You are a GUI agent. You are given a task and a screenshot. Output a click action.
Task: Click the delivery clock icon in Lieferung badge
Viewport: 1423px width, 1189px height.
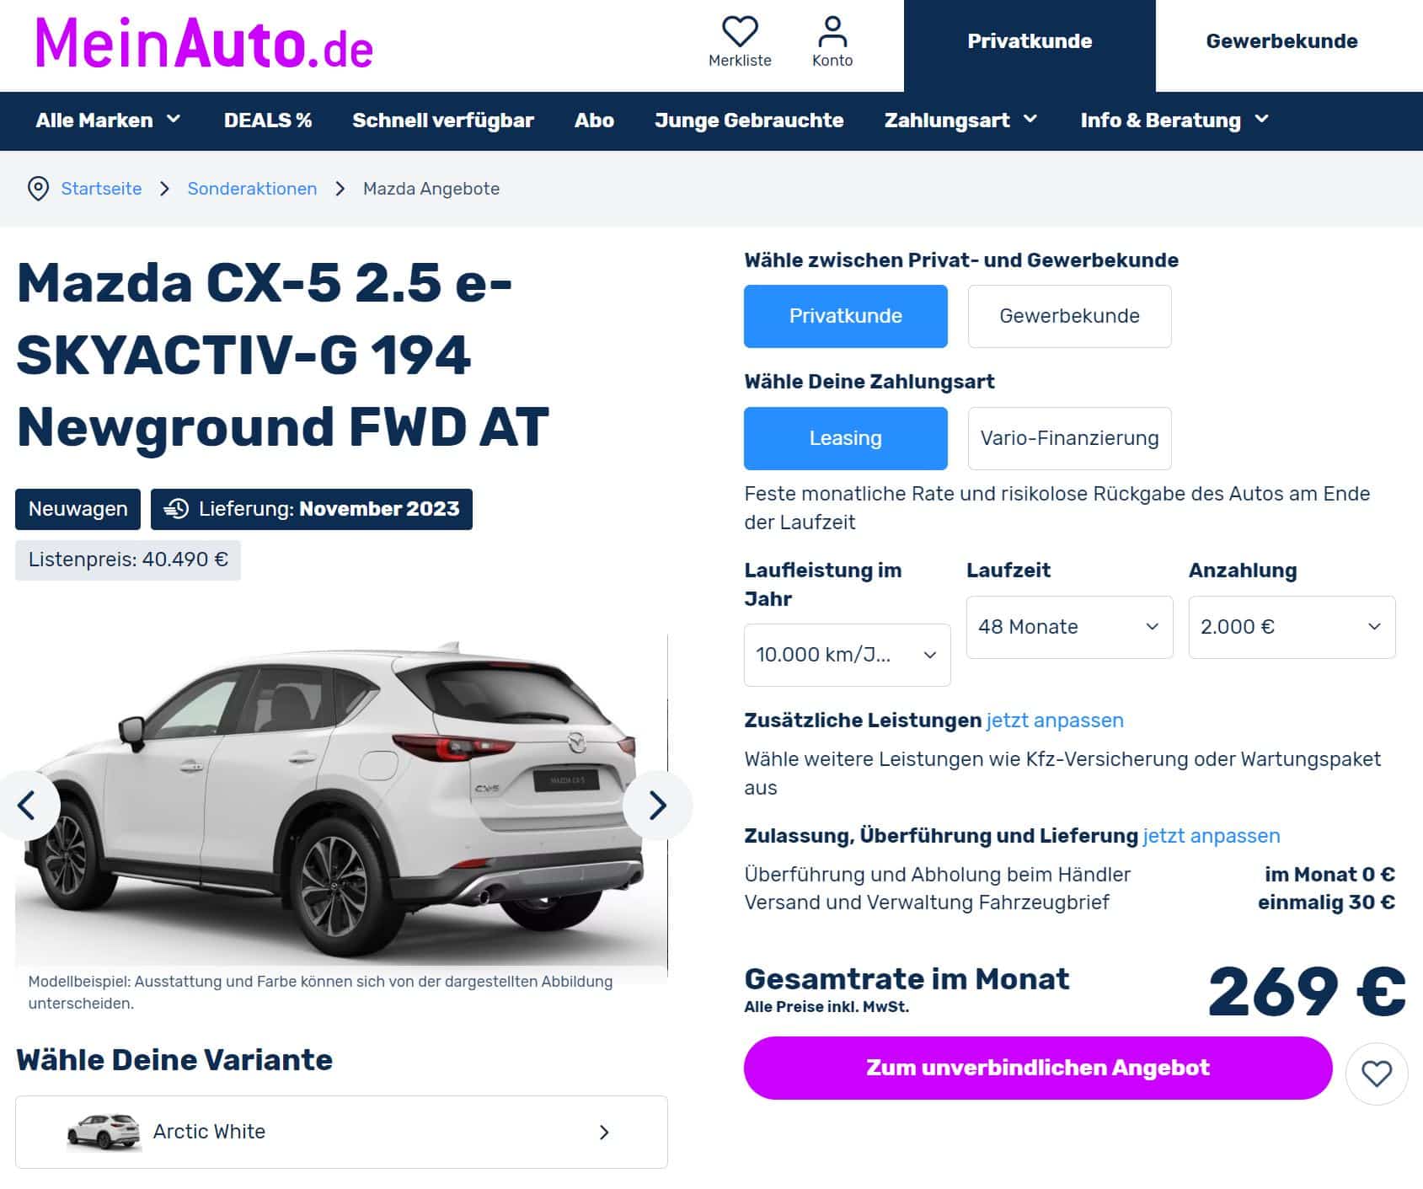click(x=176, y=509)
